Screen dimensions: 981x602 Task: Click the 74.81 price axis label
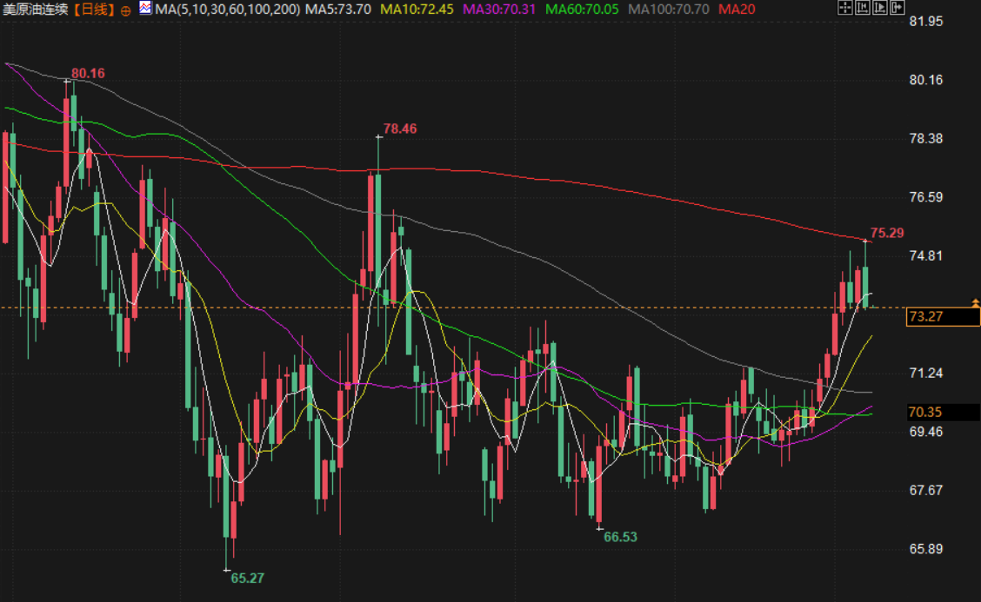point(926,255)
